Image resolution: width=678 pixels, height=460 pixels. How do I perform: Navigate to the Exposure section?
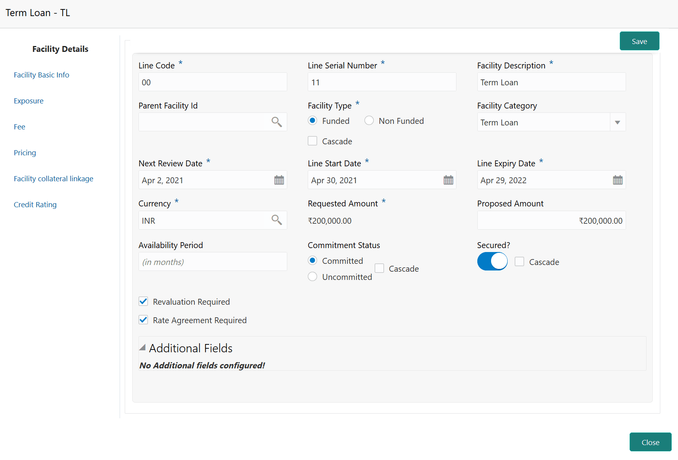[28, 101]
